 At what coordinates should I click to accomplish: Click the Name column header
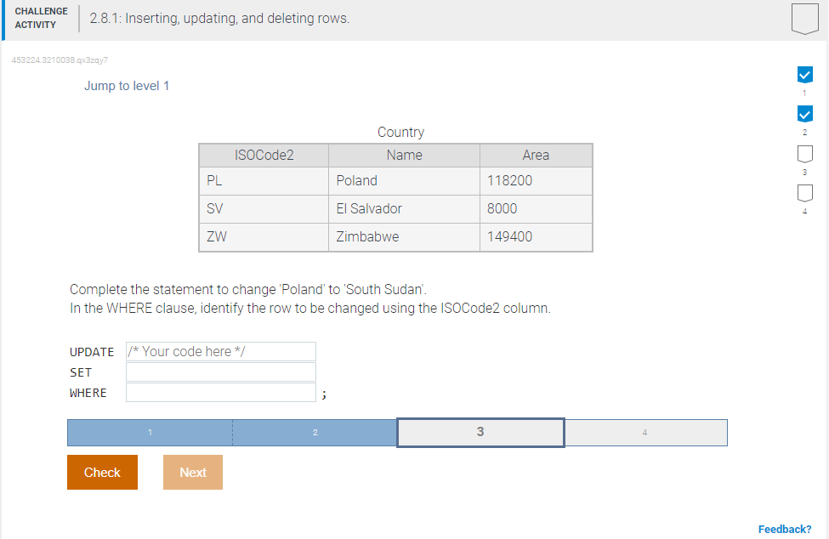coord(405,156)
